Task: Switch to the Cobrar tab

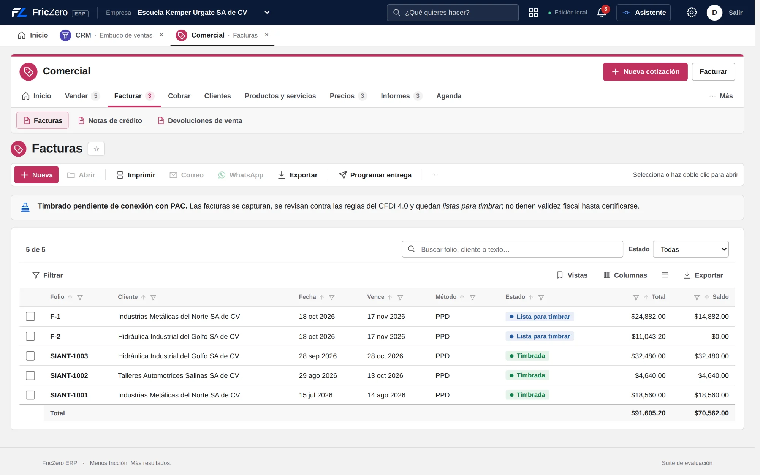Action: click(179, 96)
